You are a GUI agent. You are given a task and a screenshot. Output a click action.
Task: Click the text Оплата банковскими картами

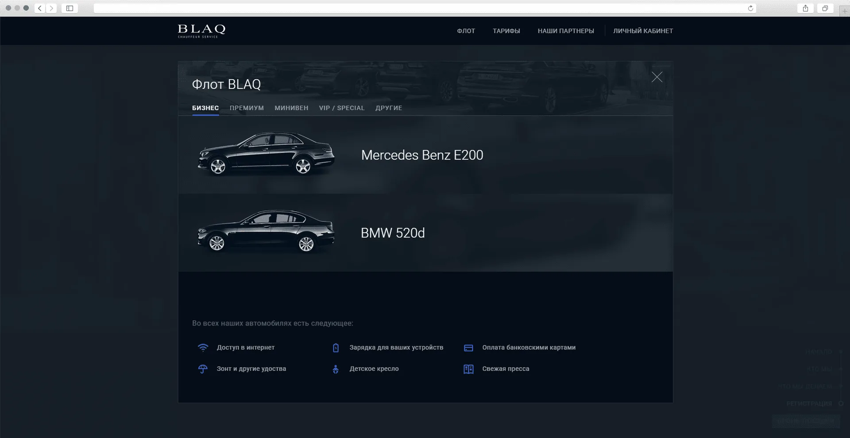point(529,348)
